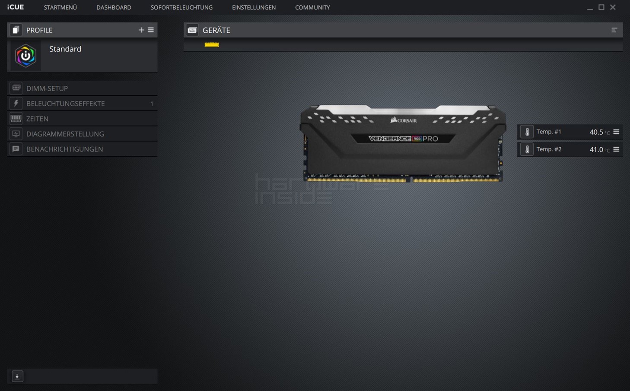Viewport: 630px width, 391px height.
Task: Open SOFORTBELEUCHTUNG menu
Action: (181, 7)
